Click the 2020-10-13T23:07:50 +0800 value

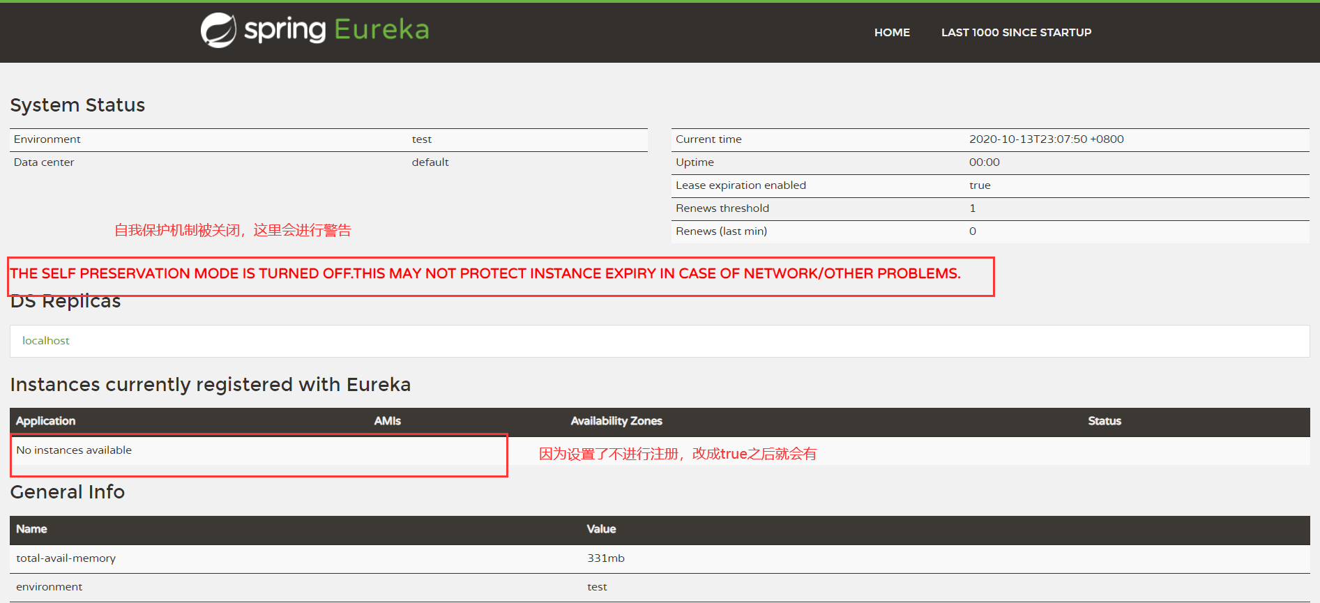coord(1046,139)
